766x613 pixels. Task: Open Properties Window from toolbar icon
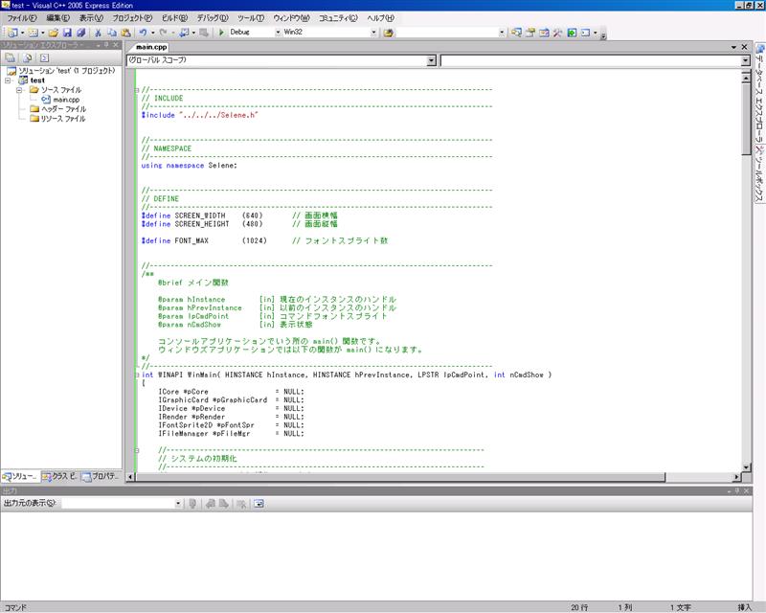point(530,33)
